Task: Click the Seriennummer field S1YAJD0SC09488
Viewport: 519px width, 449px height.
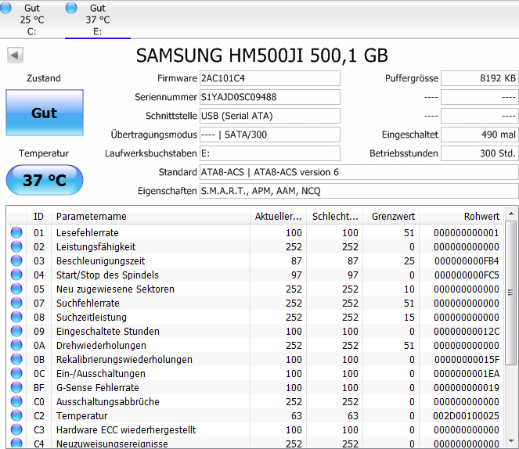Action: 270,97
